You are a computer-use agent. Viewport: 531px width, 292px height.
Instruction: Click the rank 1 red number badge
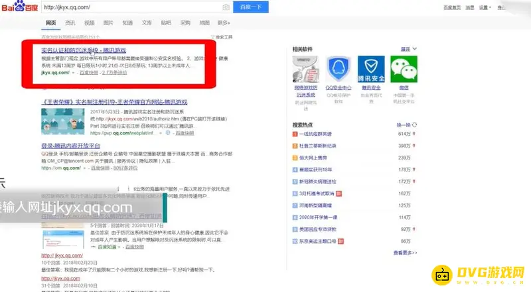point(295,134)
